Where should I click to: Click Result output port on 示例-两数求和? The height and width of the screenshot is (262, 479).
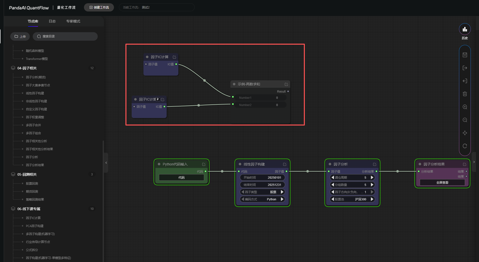[288, 91]
